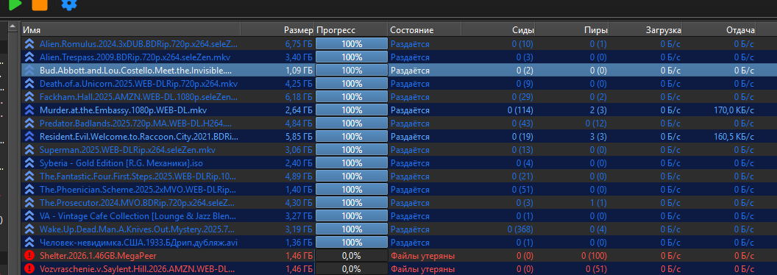Click seeding icon of Syberia - Gold Edition torrent

[29, 163]
